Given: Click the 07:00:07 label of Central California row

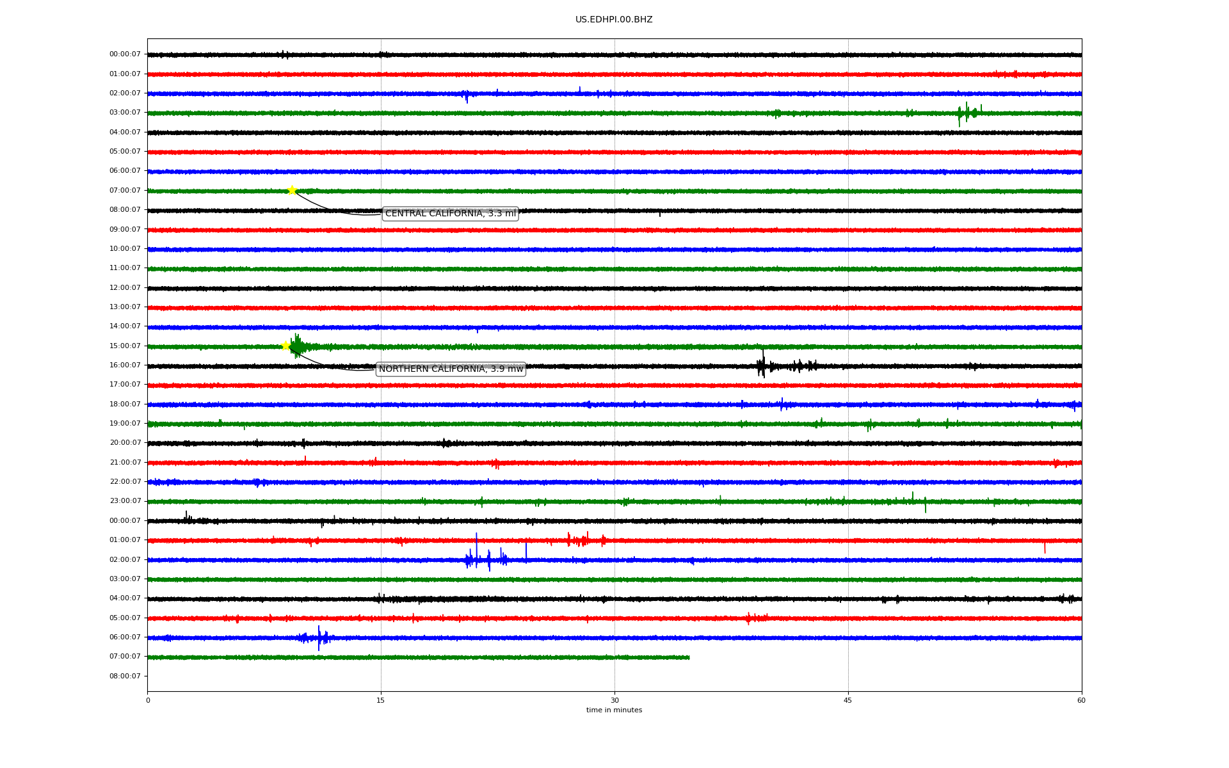Looking at the screenshot, I should coord(125,191).
